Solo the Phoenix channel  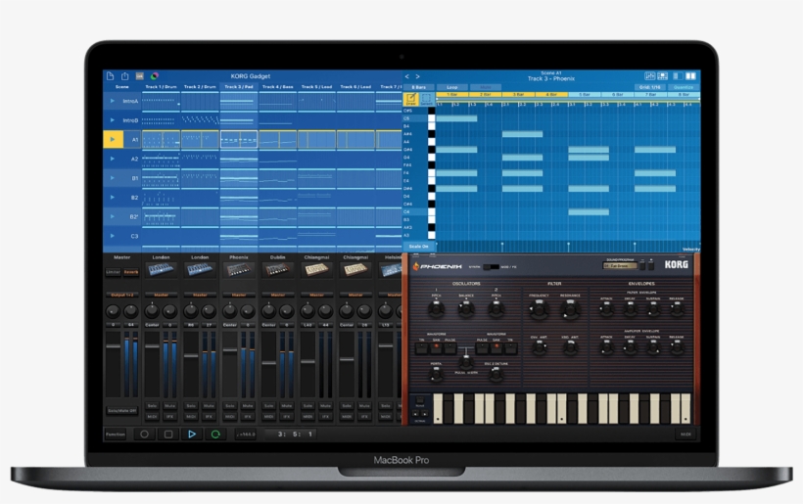(230, 406)
